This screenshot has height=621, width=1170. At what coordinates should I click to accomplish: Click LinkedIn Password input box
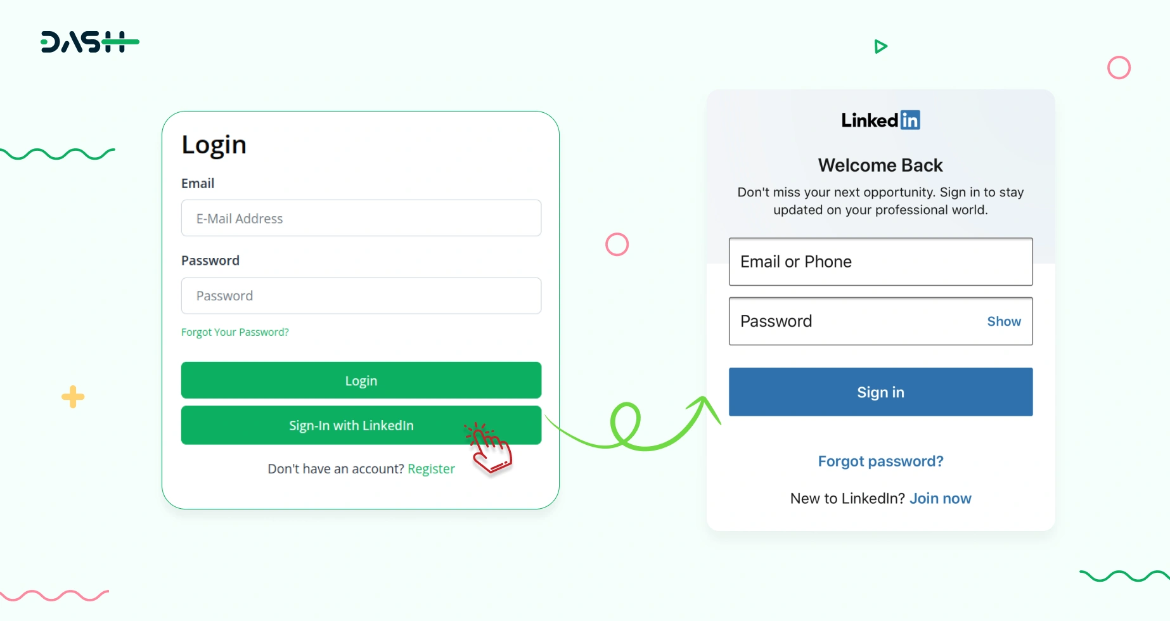(x=849, y=321)
